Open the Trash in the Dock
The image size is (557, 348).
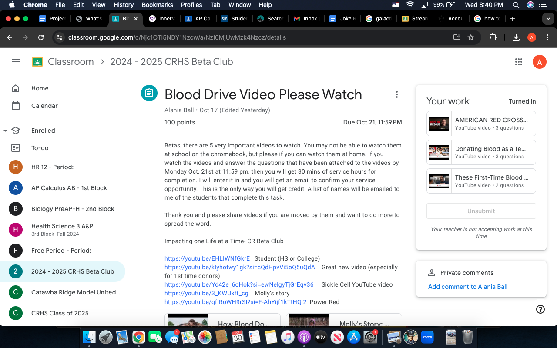468,337
